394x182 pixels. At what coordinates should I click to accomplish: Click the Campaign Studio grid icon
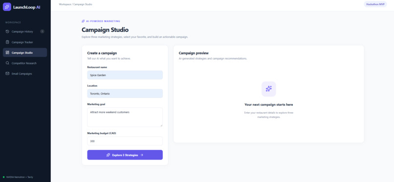pos(7,53)
